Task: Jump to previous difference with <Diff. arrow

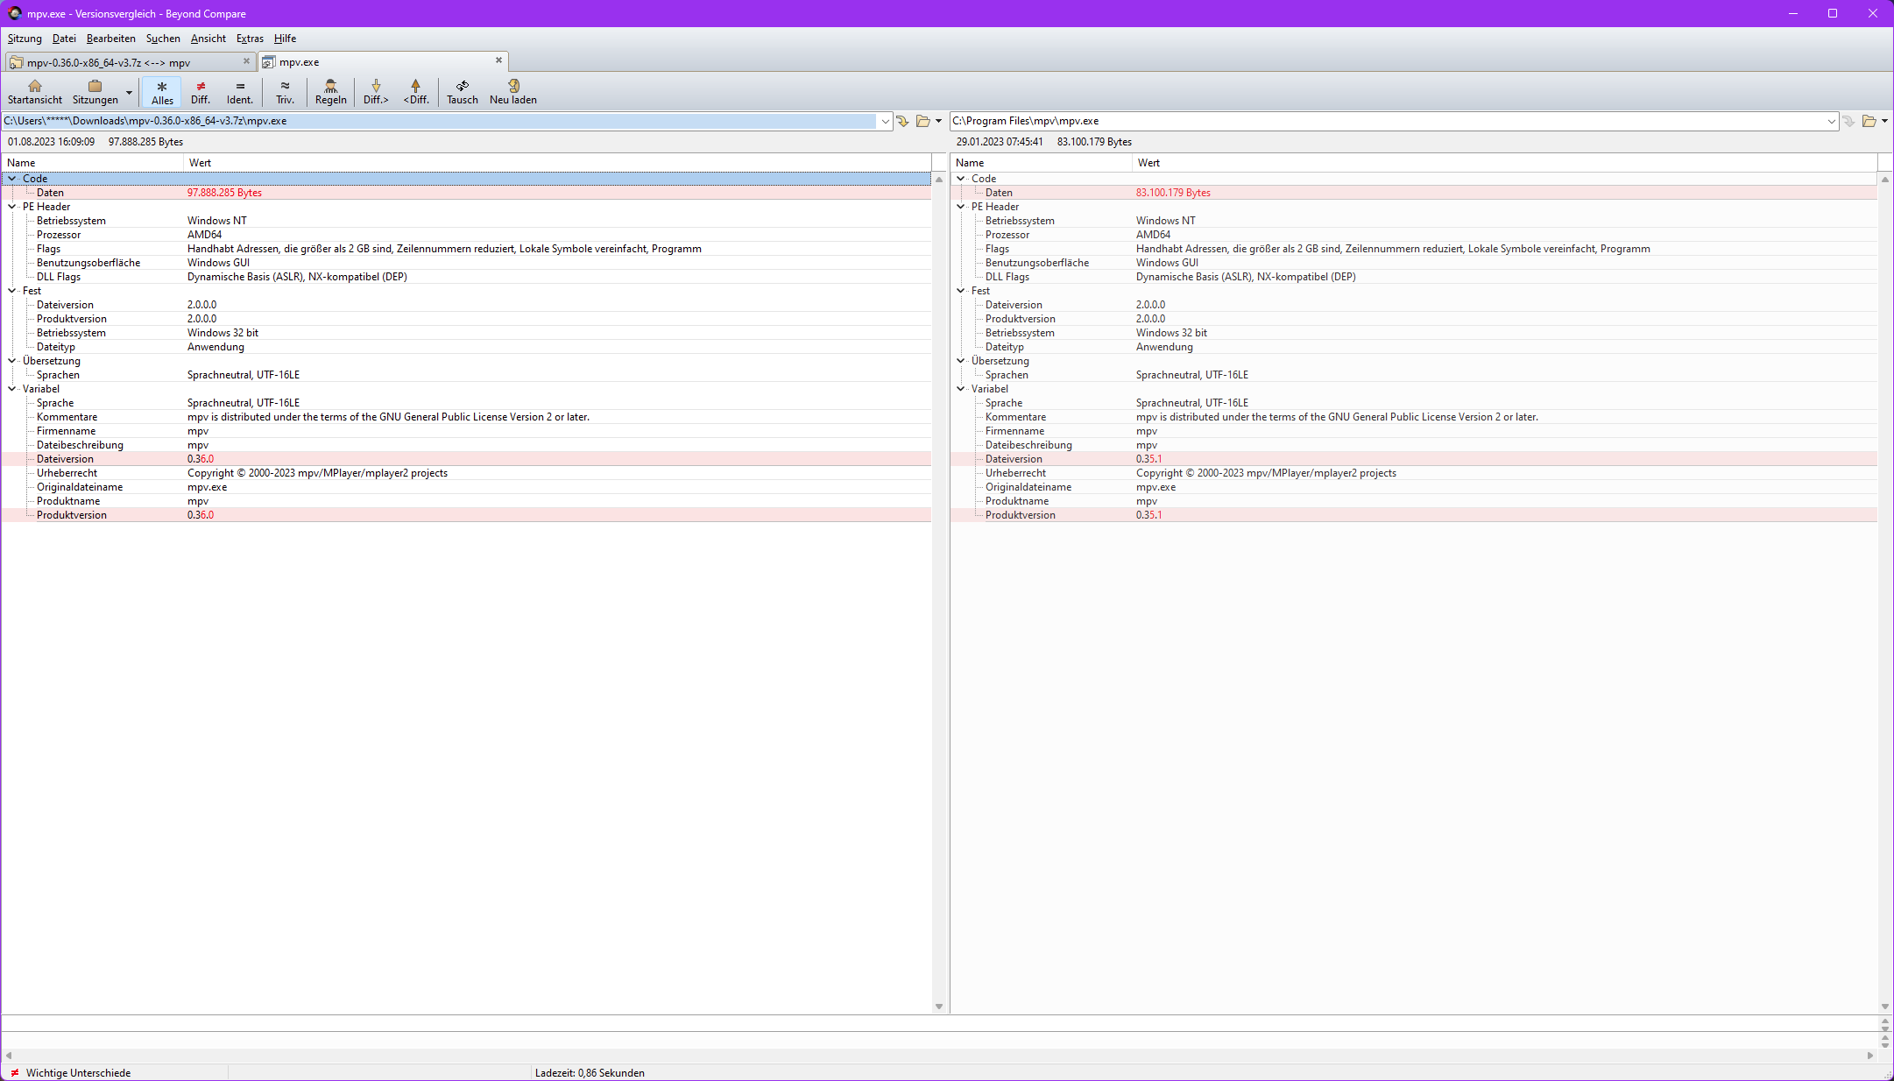Action: 416,87
